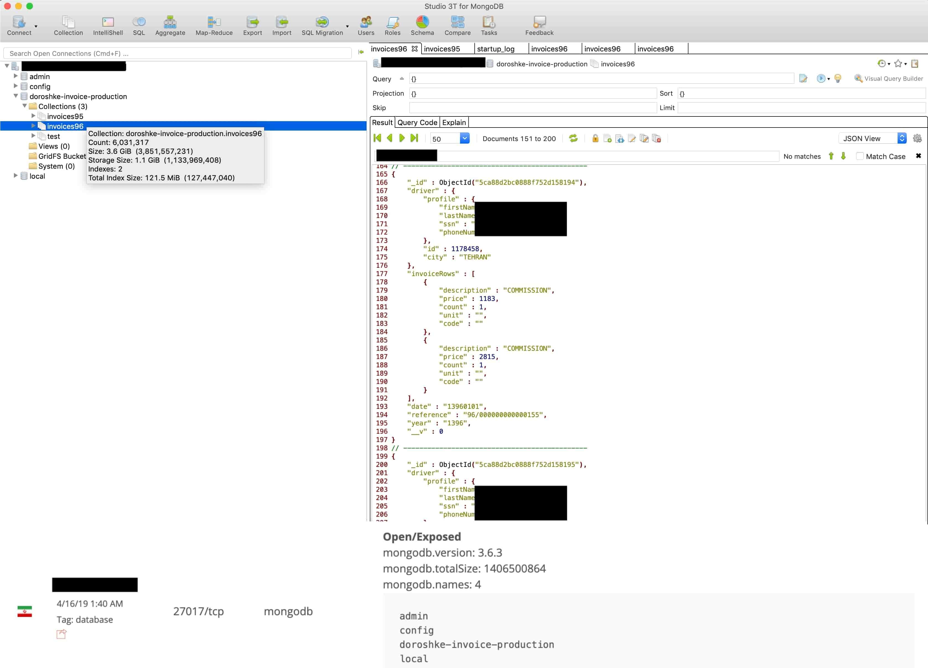Switch to the invoices95 tab
The height and width of the screenshot is (668, 928).
442,49
